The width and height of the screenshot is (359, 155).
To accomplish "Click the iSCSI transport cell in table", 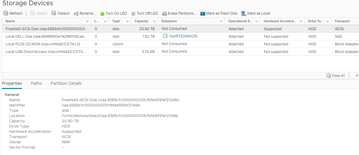I will (340, 29).
